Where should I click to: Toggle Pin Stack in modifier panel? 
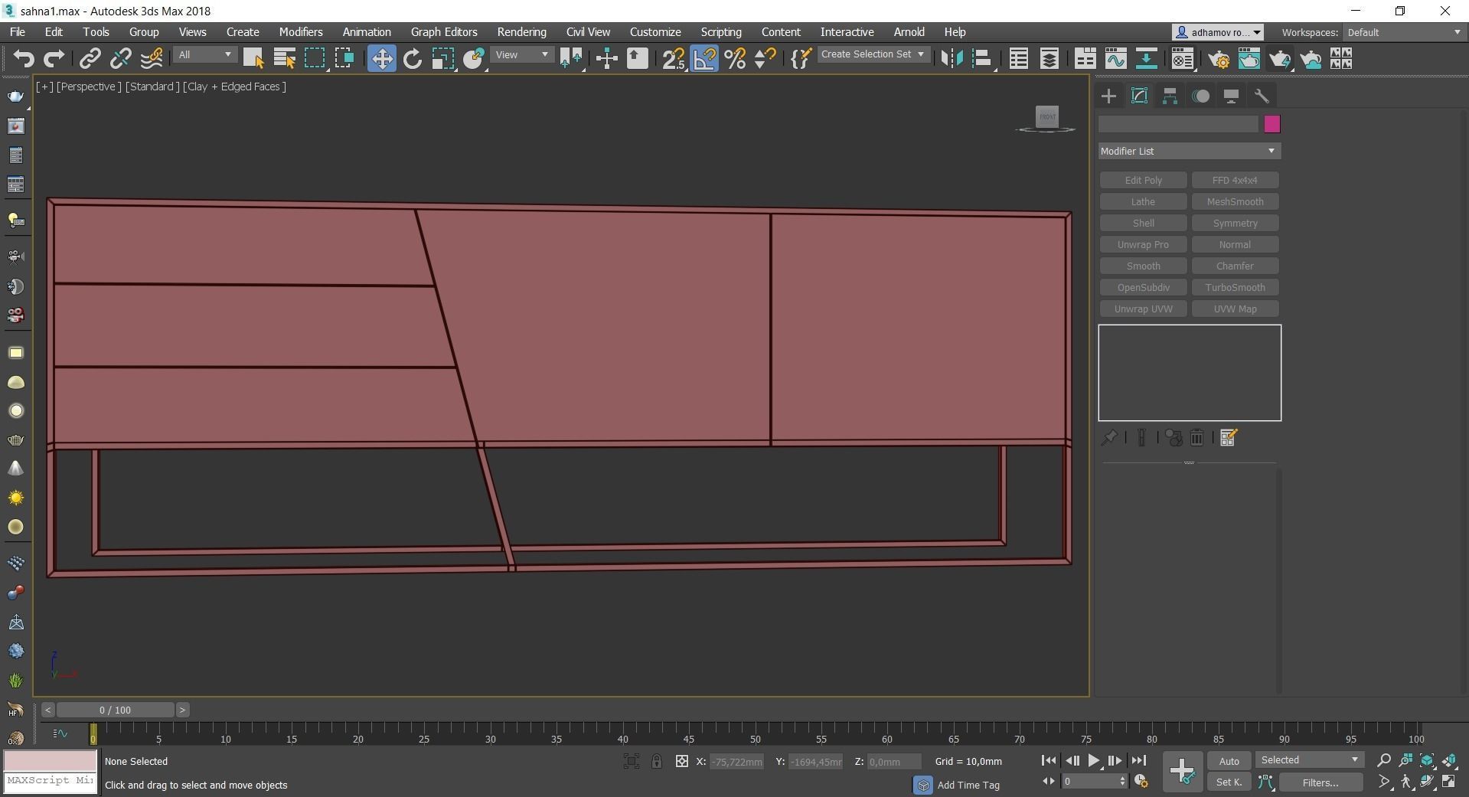(1109, 438)
